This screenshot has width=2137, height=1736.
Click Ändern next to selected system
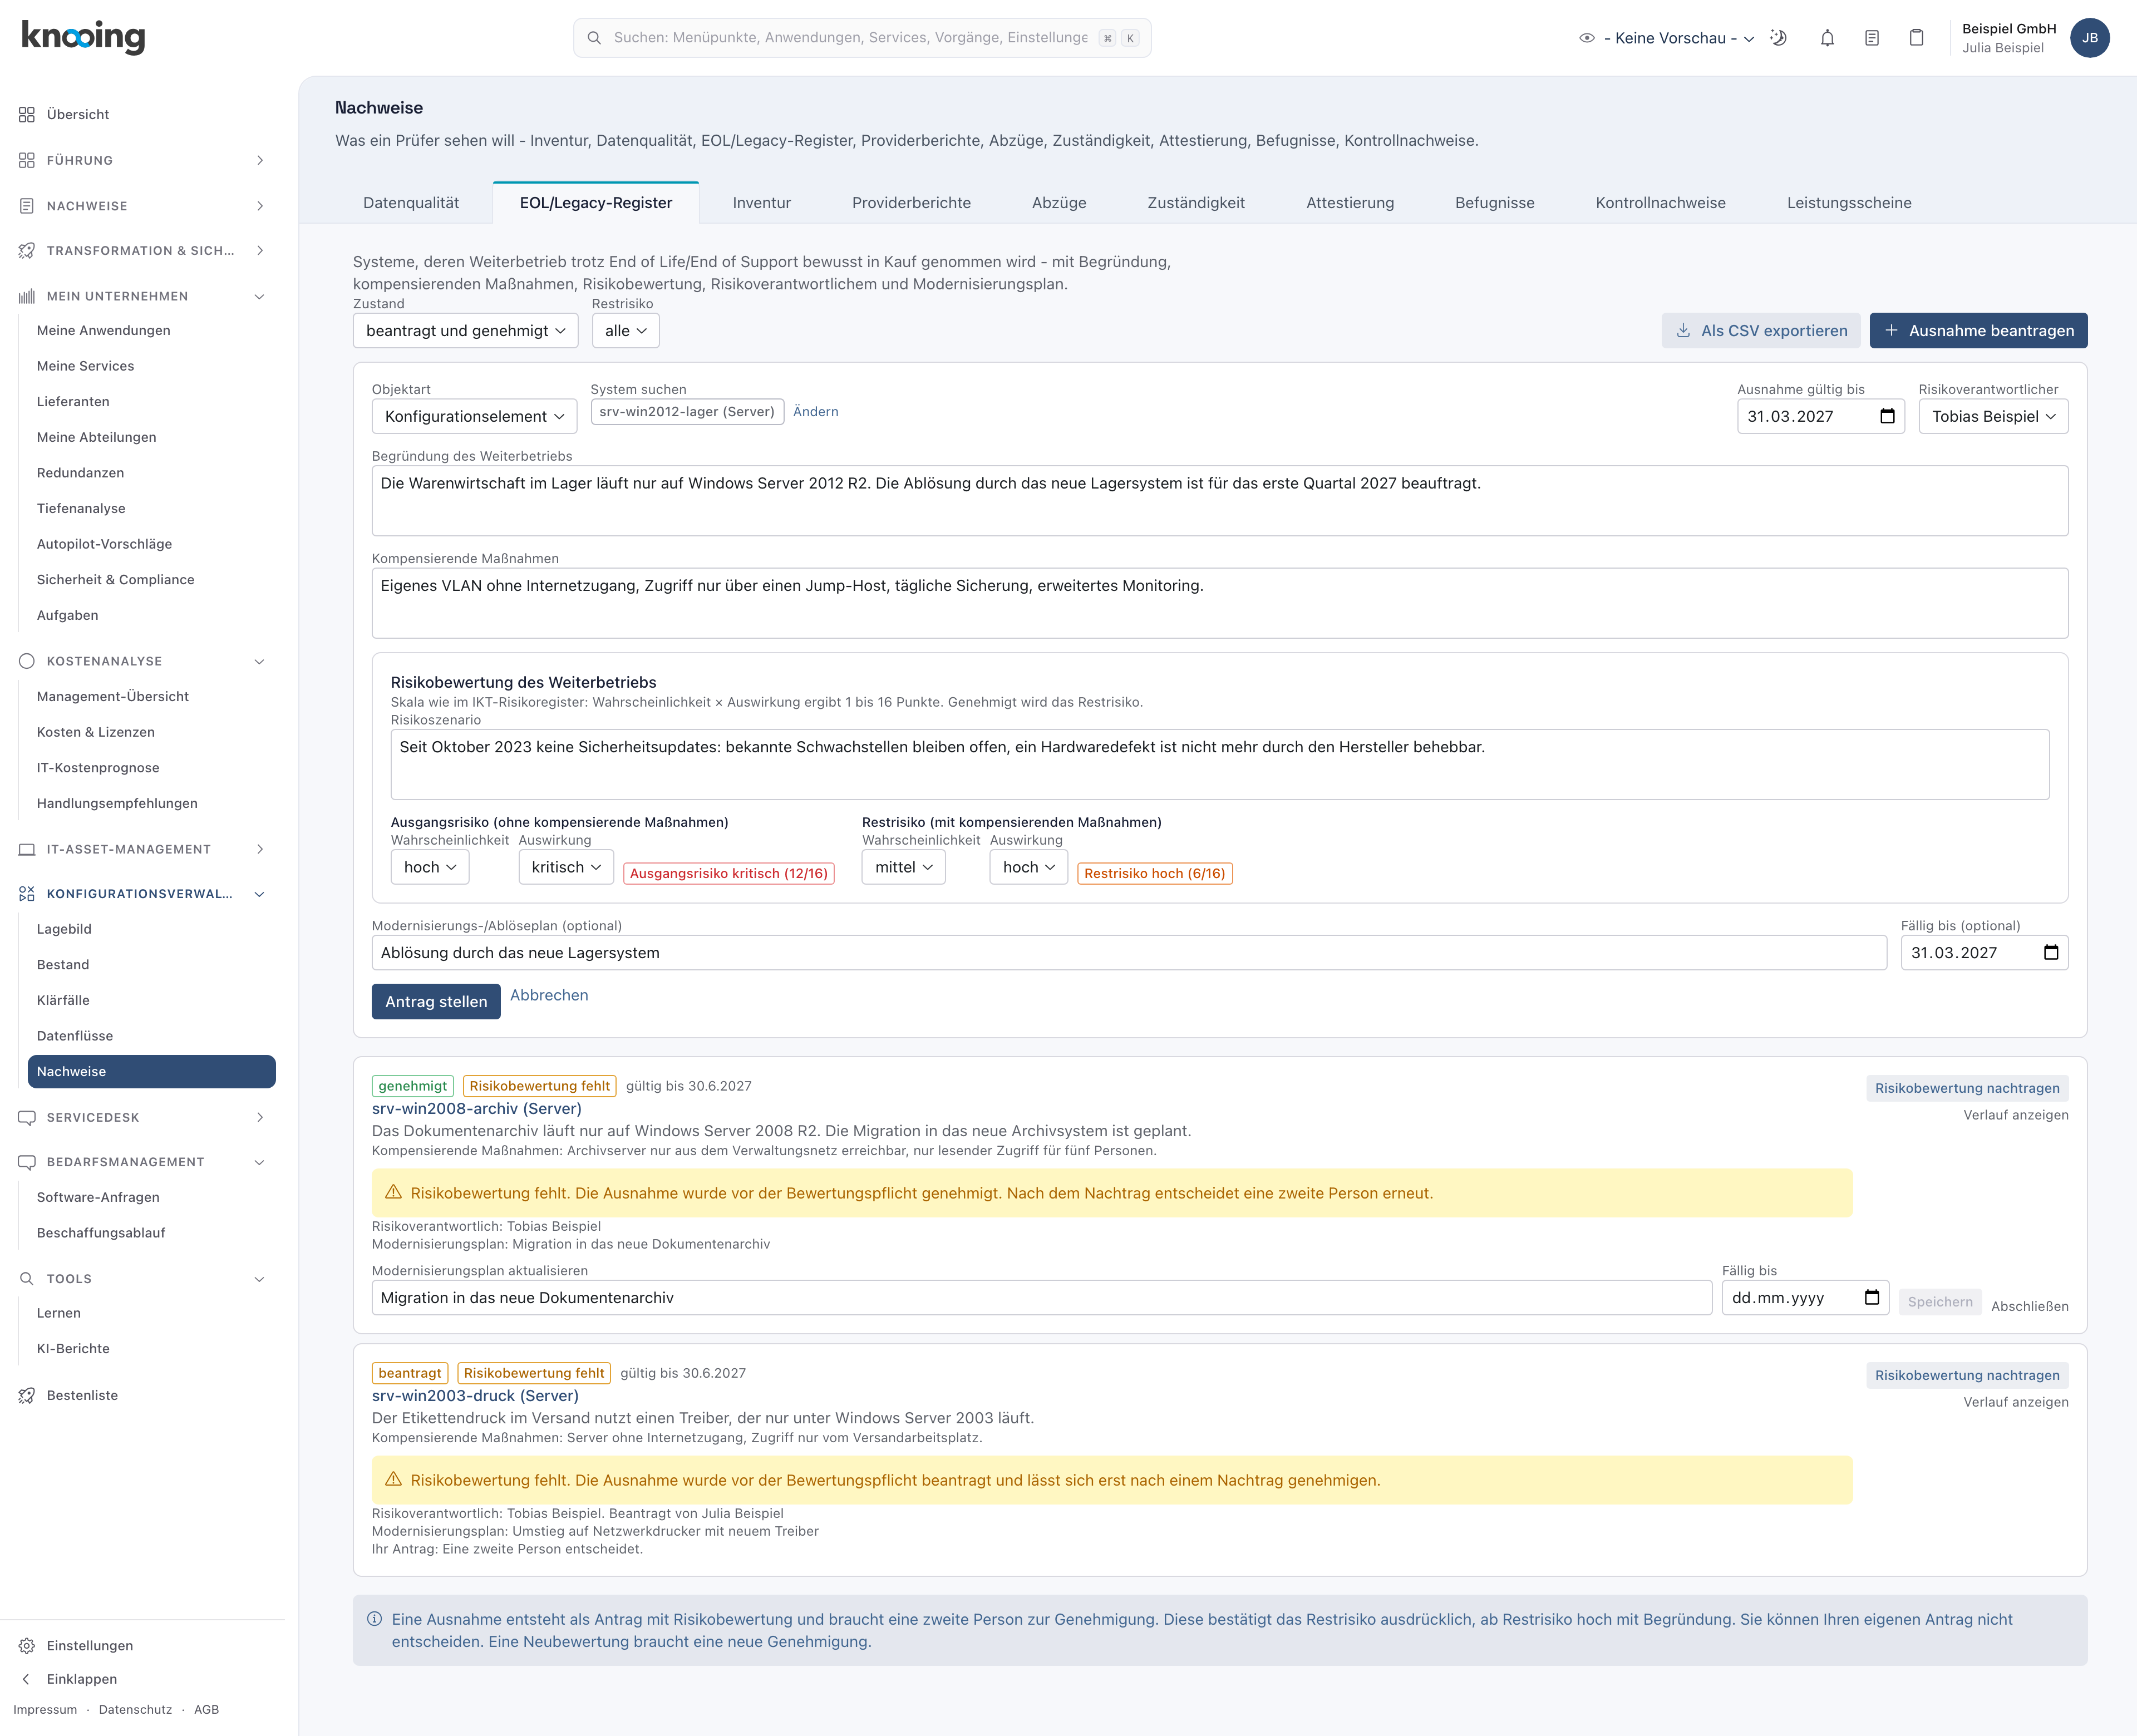(815, 411)
